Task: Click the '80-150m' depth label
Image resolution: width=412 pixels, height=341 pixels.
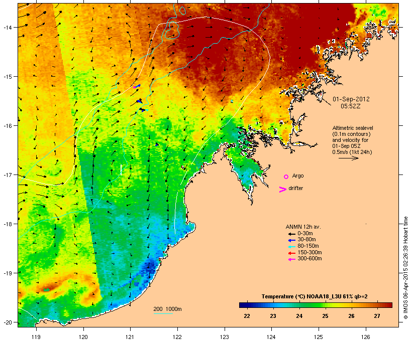Action: point(308,246)
